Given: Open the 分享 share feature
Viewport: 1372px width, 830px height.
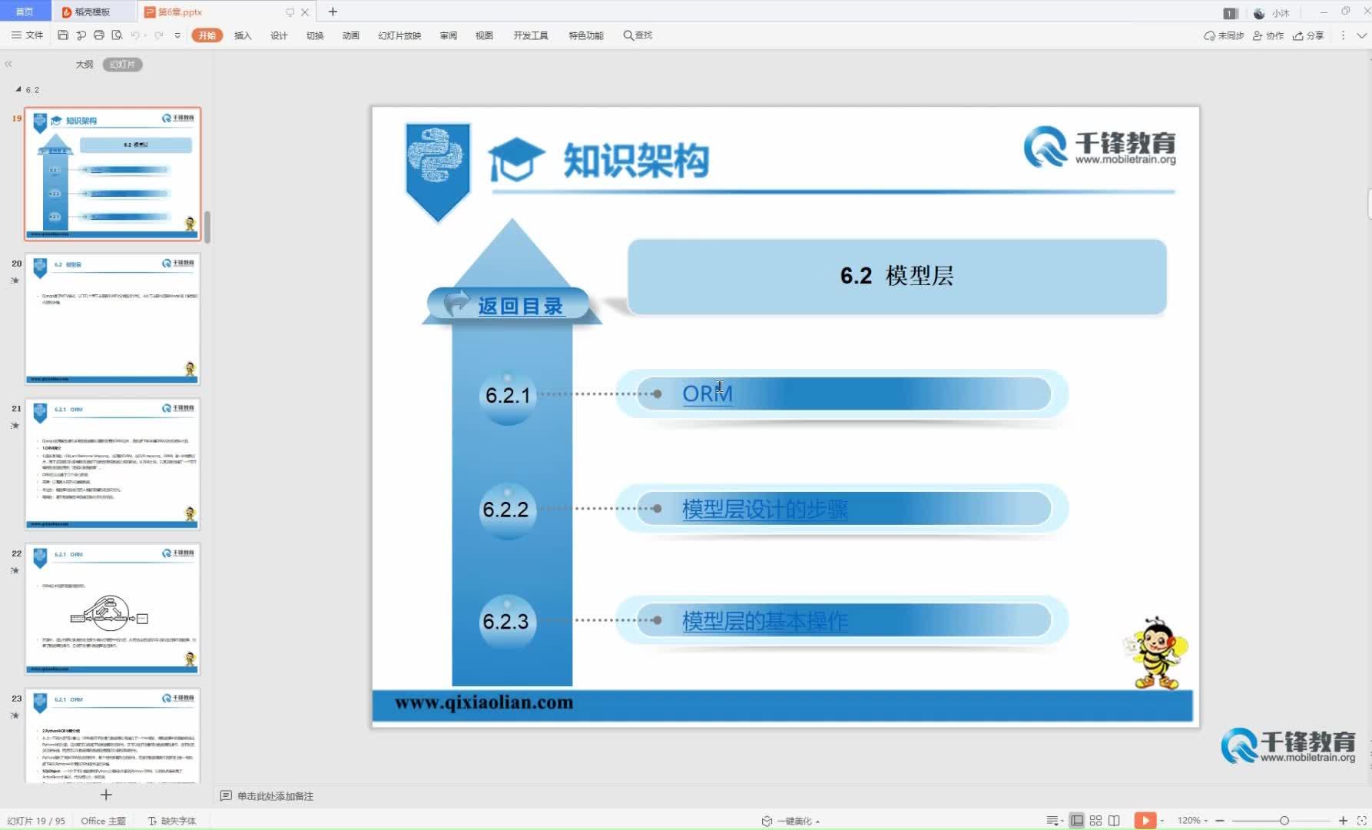Looking at the screenshot, I should tap(1307, 35).
